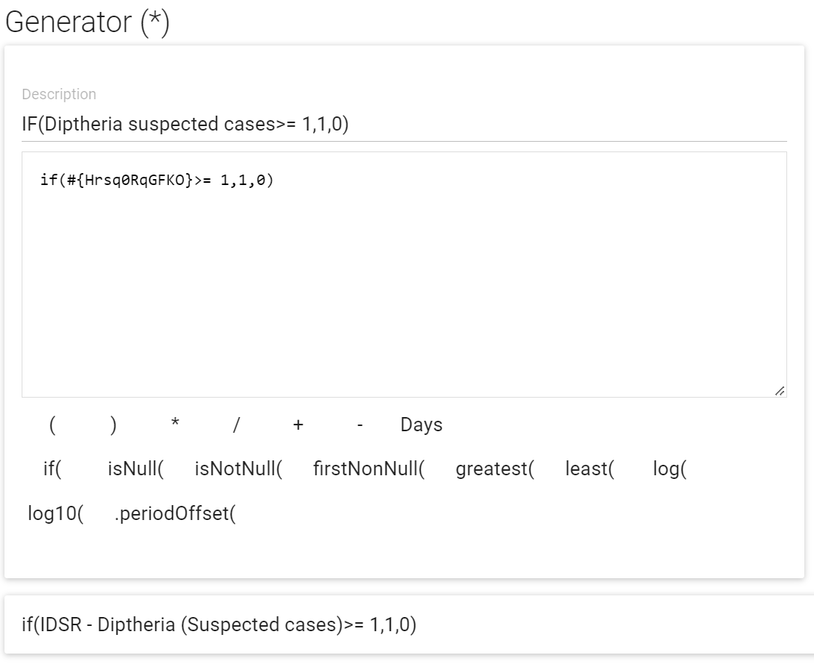814x667 pixels.
Task: Click the translated expression preview text
Action: [x=219, y=624]
